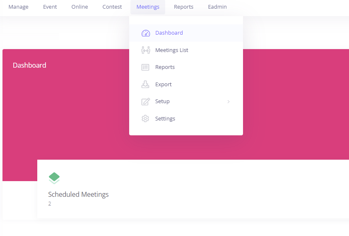Click the green Scheduled Meetings layers icon
Viewport: 349px width, 236px height.
(54, 178)
